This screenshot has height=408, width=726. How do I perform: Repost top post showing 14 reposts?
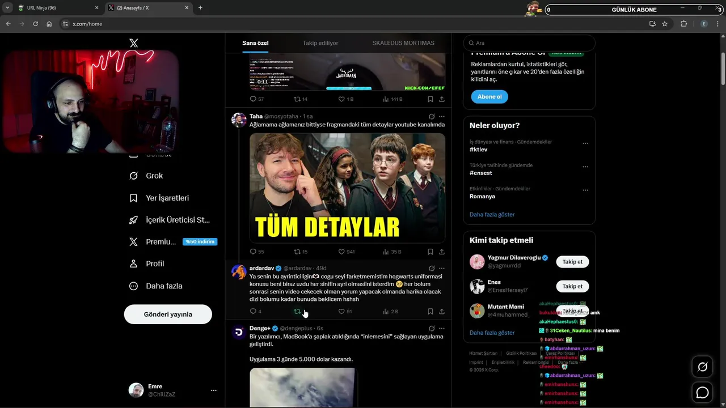pyautogui.click(x=301, y=99)
